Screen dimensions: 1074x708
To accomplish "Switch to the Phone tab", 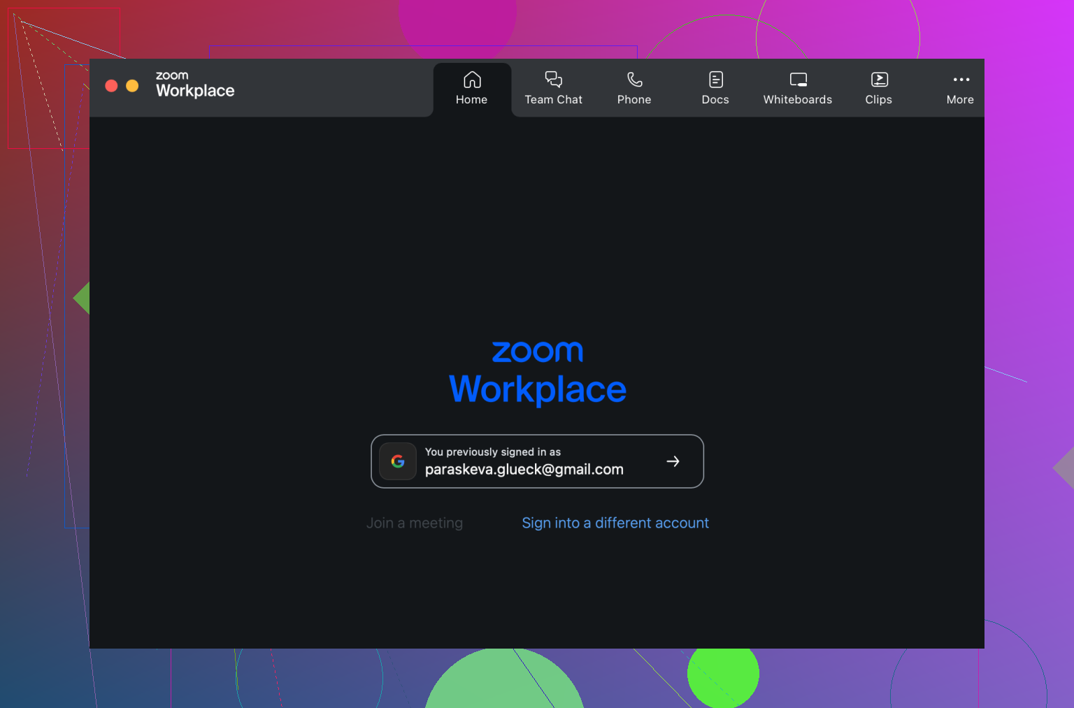I will [634, 89].
